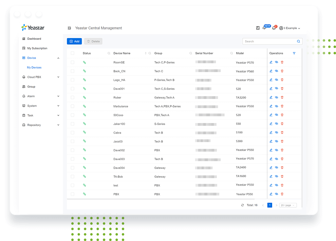Check the Lago_HA row checkbox
The height and width of the screenshot is (241, 336).
coord(72,80)
